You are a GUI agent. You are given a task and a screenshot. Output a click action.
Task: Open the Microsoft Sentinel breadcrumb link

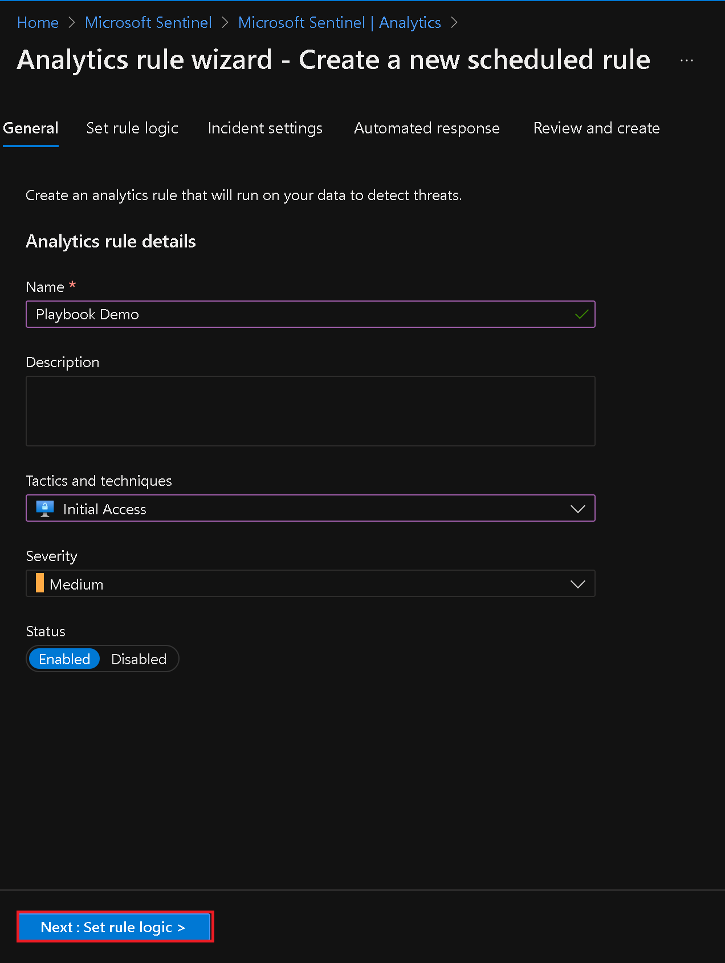(148, 23)
